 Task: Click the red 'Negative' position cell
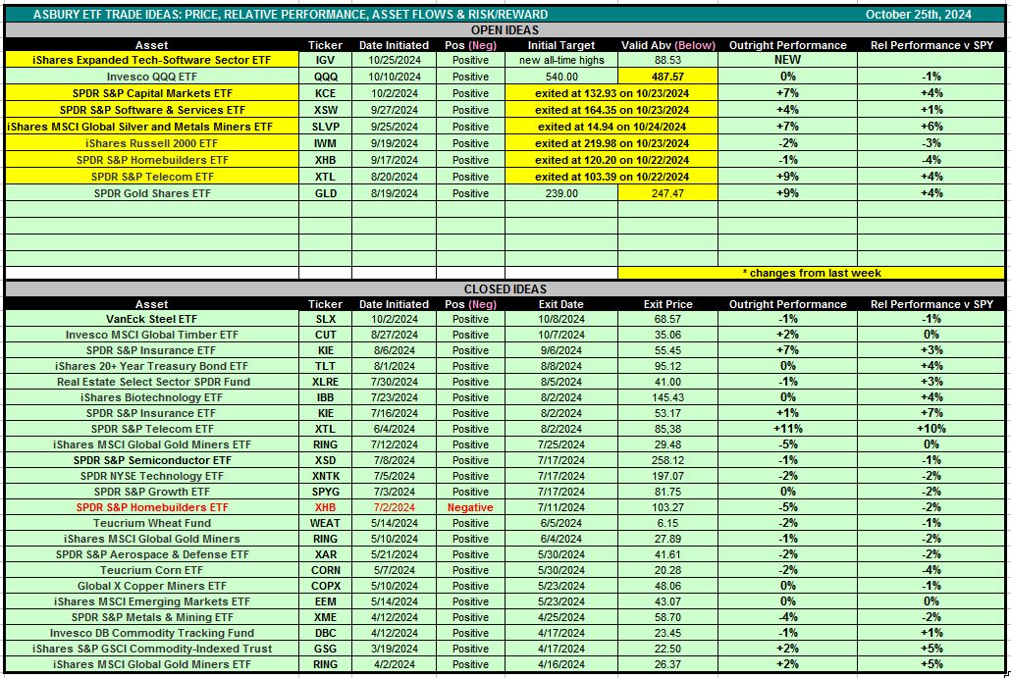tap(470, 507)
